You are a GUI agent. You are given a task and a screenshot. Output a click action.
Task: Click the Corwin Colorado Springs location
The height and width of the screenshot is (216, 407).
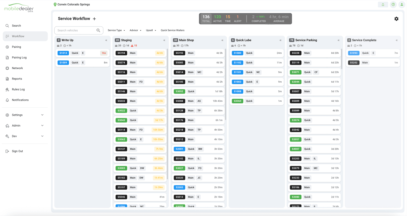(74, 5)
